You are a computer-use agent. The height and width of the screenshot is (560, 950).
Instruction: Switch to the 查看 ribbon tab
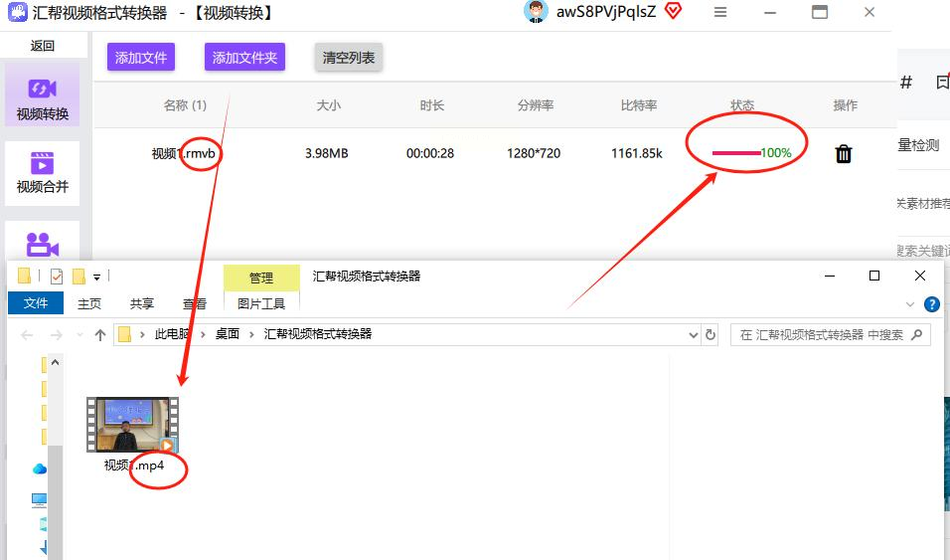coord(195,303)
